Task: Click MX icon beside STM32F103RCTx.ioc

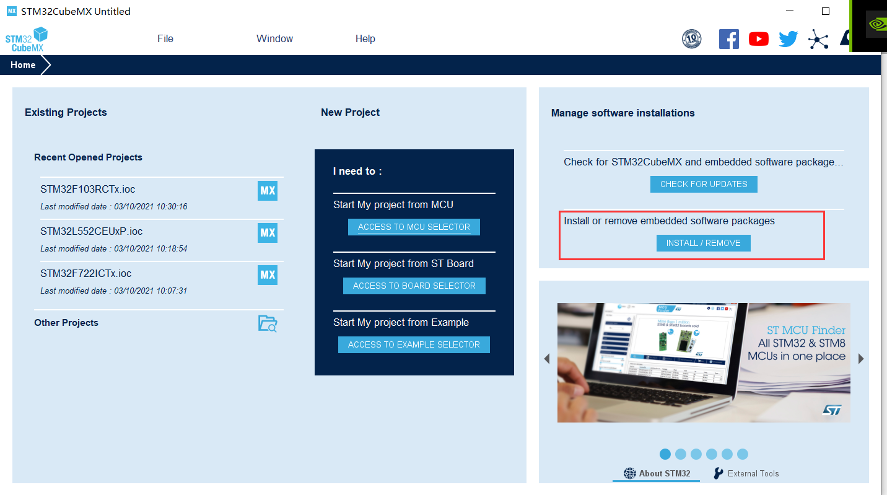Action: (268, 191)
